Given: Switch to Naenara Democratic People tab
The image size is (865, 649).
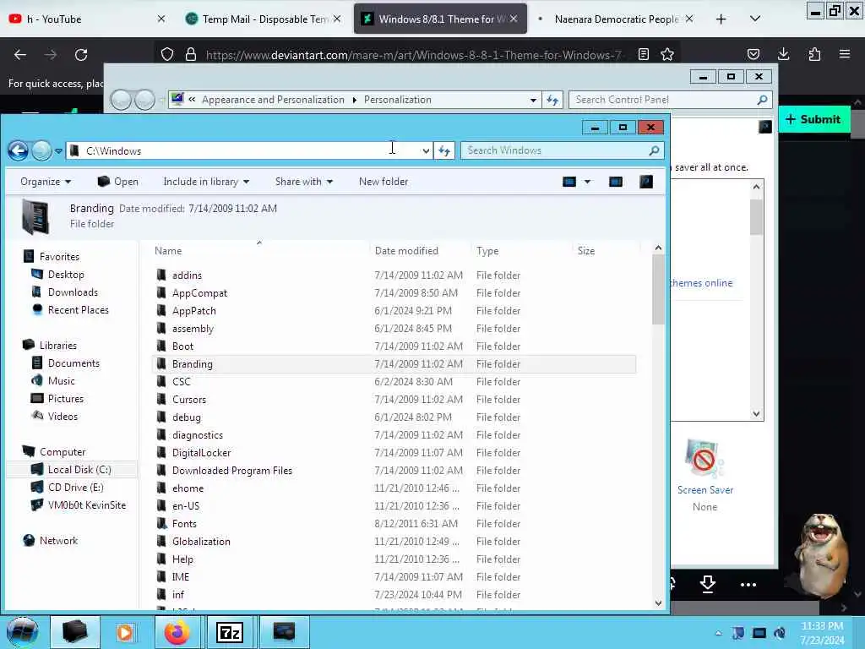Looking at the screenshot, I should click(615, 19).
